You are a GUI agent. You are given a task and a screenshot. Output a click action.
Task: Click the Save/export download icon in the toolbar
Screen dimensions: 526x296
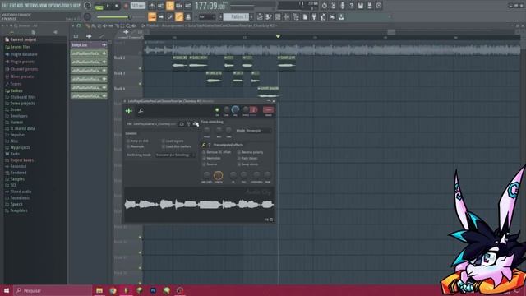click(x=341, y=16)
